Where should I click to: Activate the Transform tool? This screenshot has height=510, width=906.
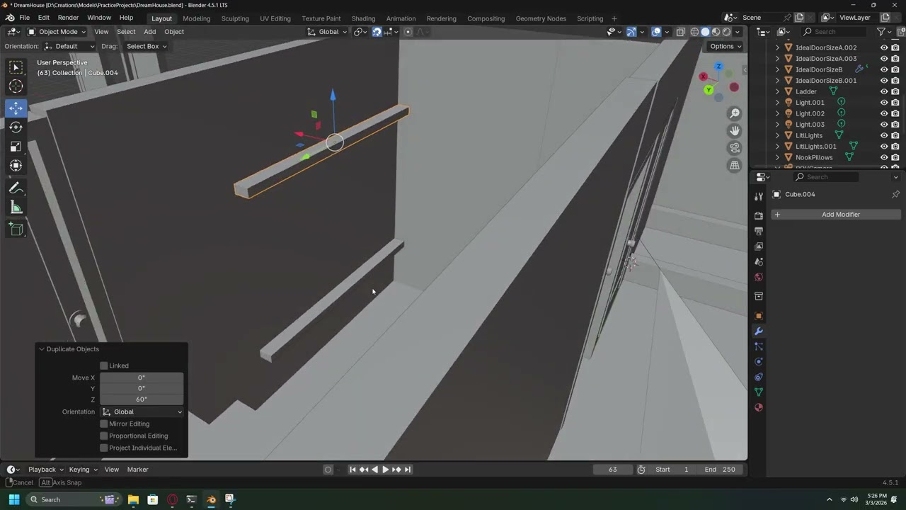[x=16, y=165]
